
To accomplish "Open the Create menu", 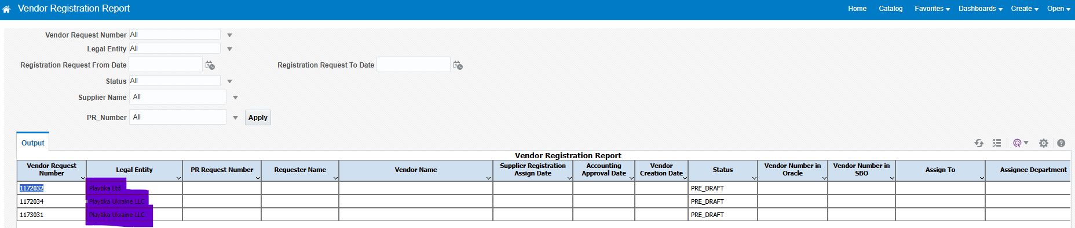I will [1025, 9].
